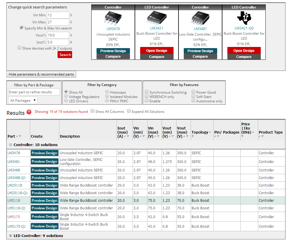Click LM5118-Q1 part link
Screen dimensions: 298x242
click(x=17, y=208)
